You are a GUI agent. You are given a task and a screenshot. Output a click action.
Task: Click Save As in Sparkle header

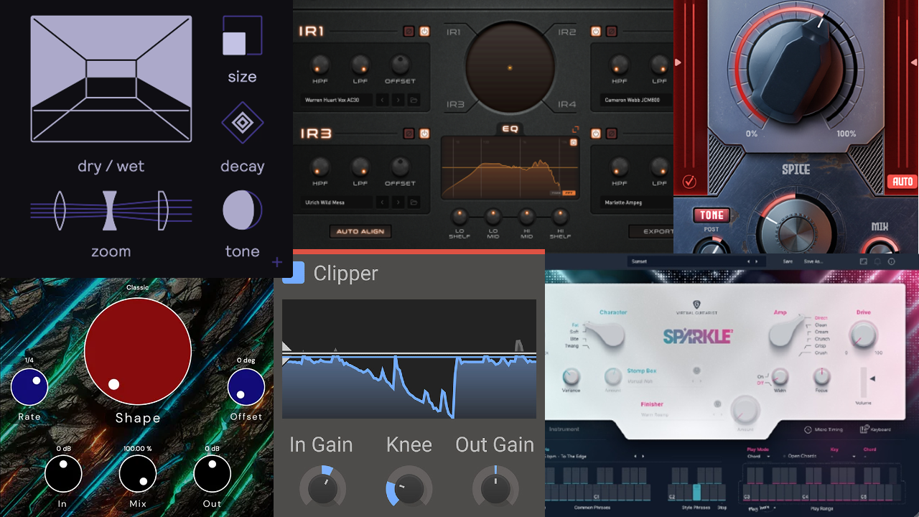point(813,261)
